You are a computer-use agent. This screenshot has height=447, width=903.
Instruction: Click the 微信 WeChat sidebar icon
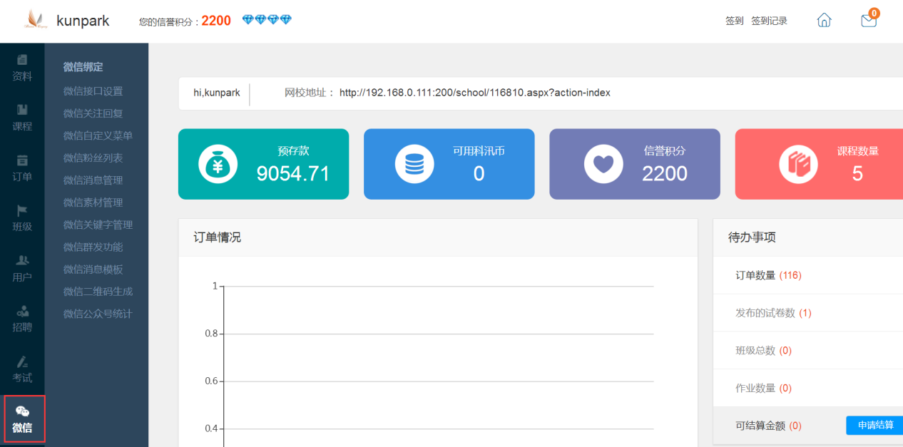23,419
